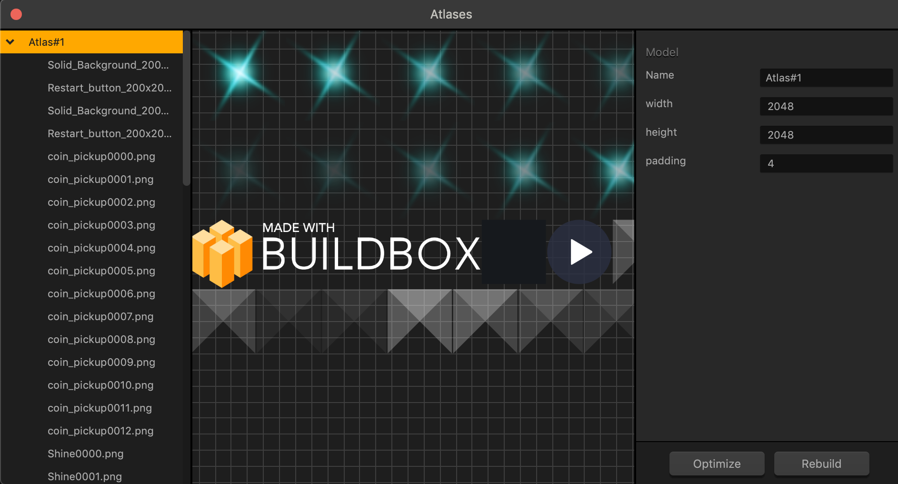Click the Optimize button
This screenshot has width=898, height=484.
click(717, 464)
